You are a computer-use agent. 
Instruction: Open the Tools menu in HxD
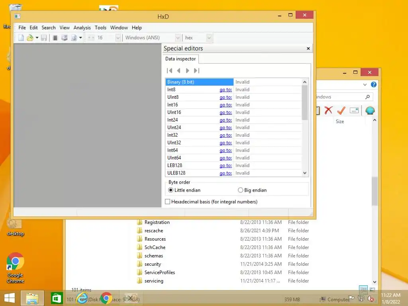(x=100, y=27)
